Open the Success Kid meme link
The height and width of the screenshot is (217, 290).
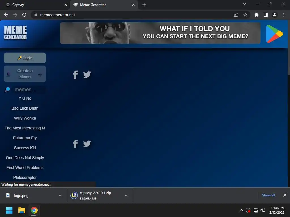coord(25,148)
